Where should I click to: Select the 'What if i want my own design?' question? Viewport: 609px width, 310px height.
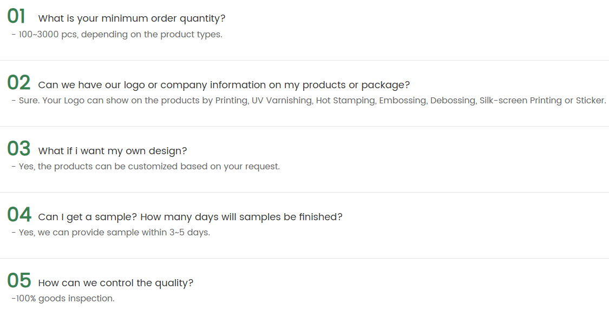point(113,151)
